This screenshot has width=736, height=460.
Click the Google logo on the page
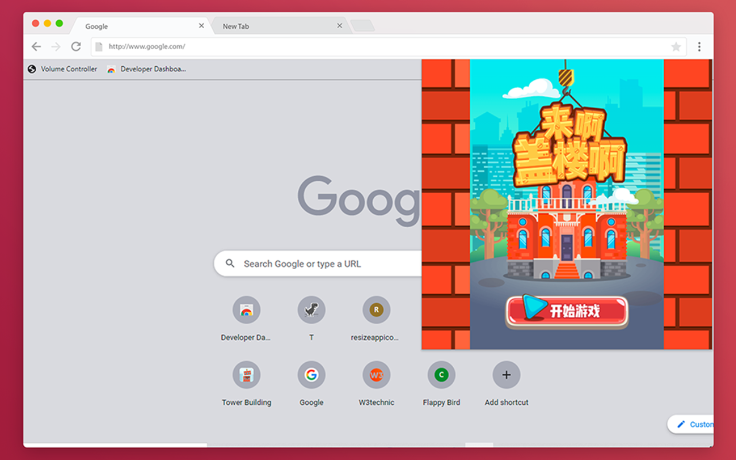(x=359, y=200)
